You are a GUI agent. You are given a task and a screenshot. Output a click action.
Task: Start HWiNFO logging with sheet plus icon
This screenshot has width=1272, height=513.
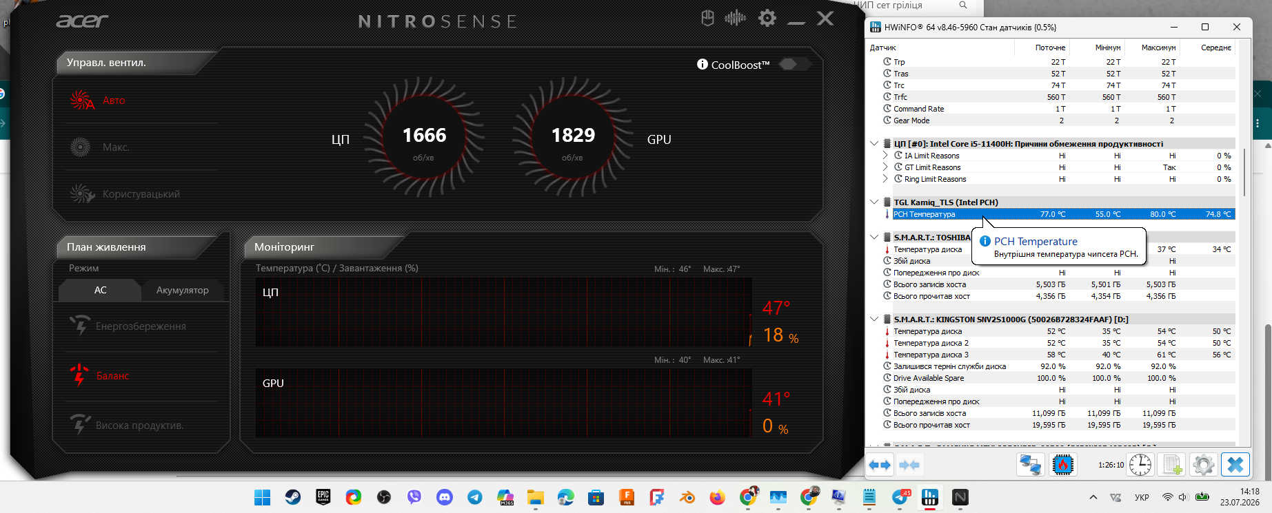(1172, 465)
